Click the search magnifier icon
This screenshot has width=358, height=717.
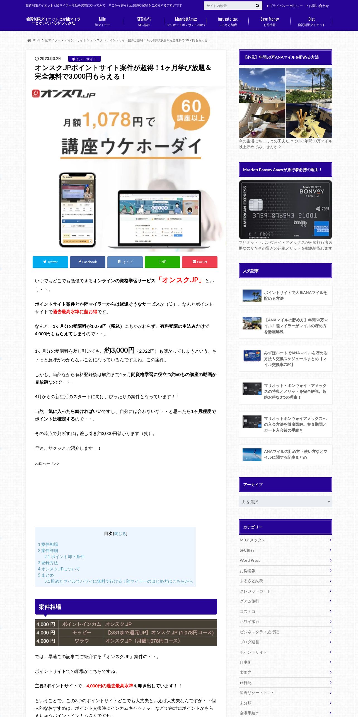pos(257,6)
